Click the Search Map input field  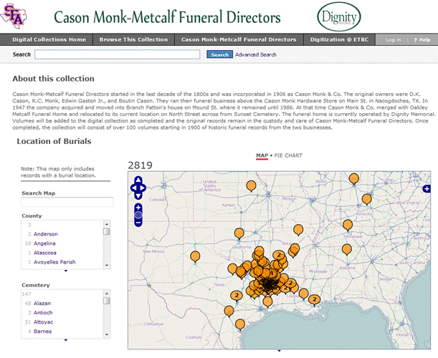click(67, 203)
